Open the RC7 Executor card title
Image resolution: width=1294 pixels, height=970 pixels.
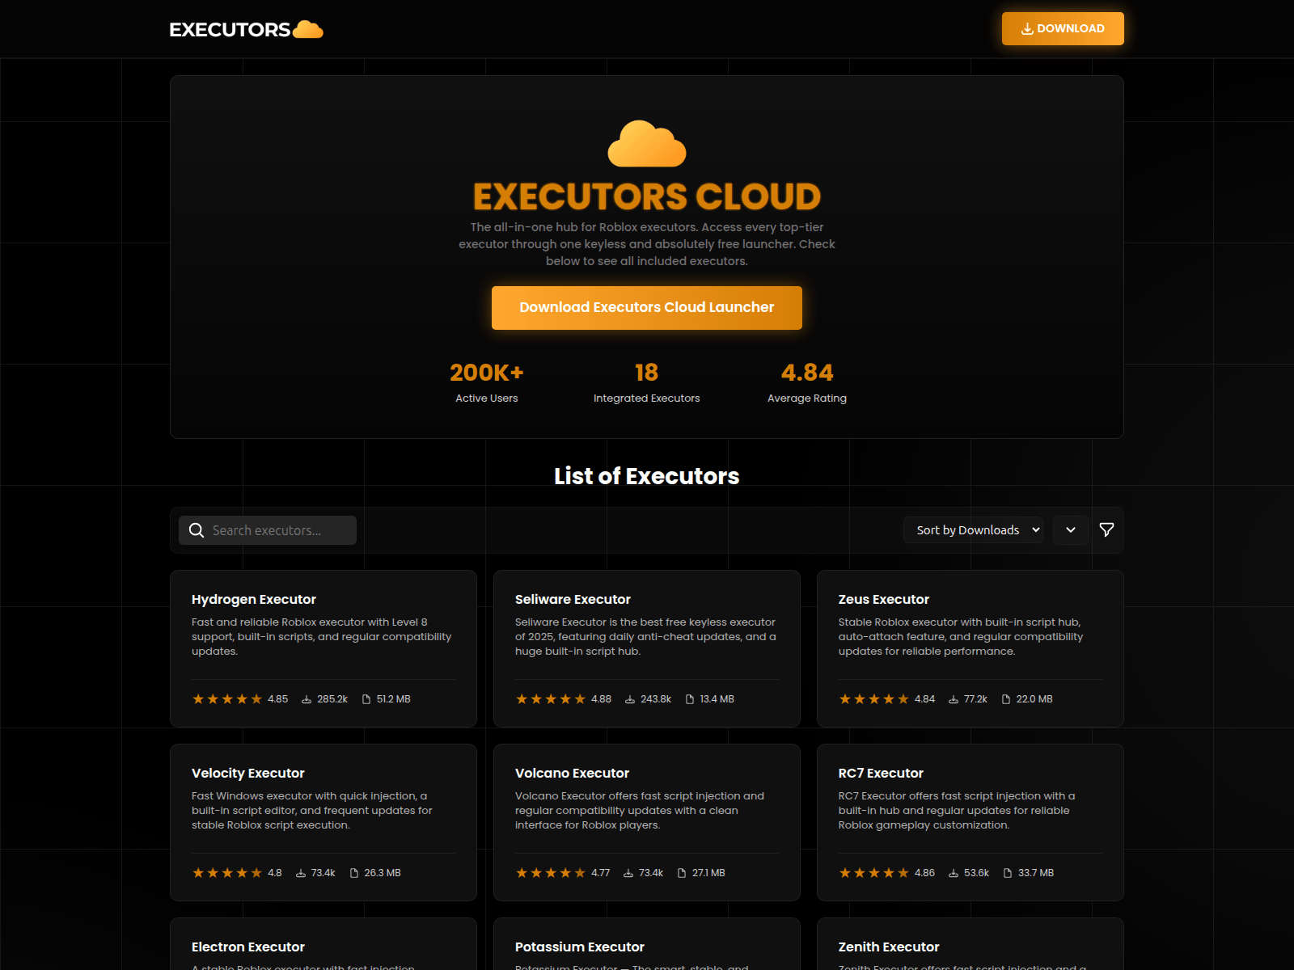point(881,774)
